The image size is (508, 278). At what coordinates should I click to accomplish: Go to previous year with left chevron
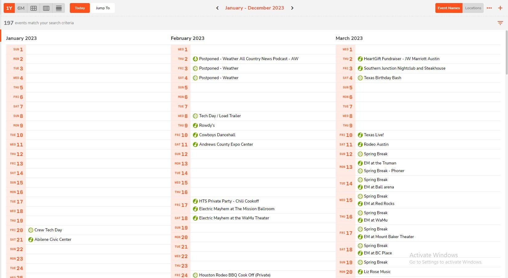point(218,8)
